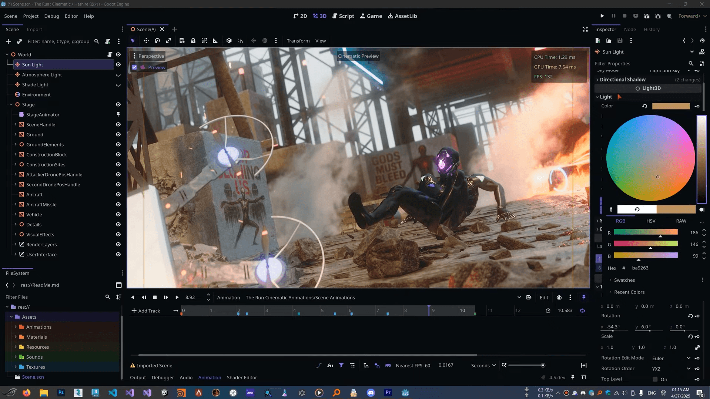Click the Add Track button
The width and height of the screenshot is (710, 399).
146,311
